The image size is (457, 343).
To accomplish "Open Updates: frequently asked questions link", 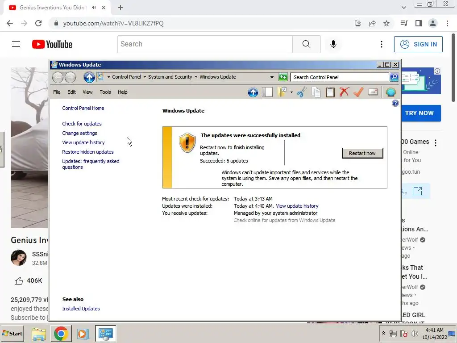I will coord(91,164).
